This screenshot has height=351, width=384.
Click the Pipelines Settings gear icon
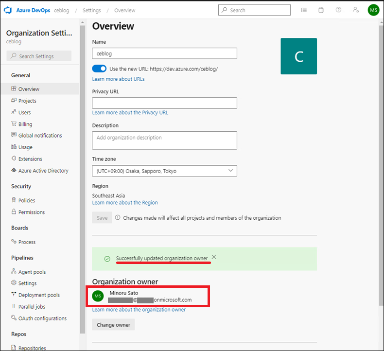point(14,282)
